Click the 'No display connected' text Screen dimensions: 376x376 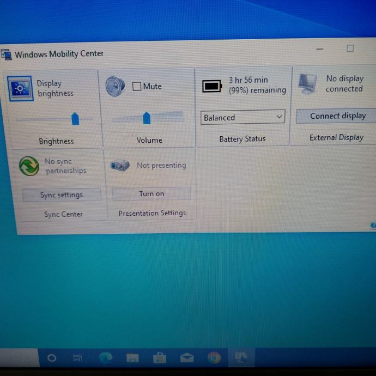coord(344,84)
